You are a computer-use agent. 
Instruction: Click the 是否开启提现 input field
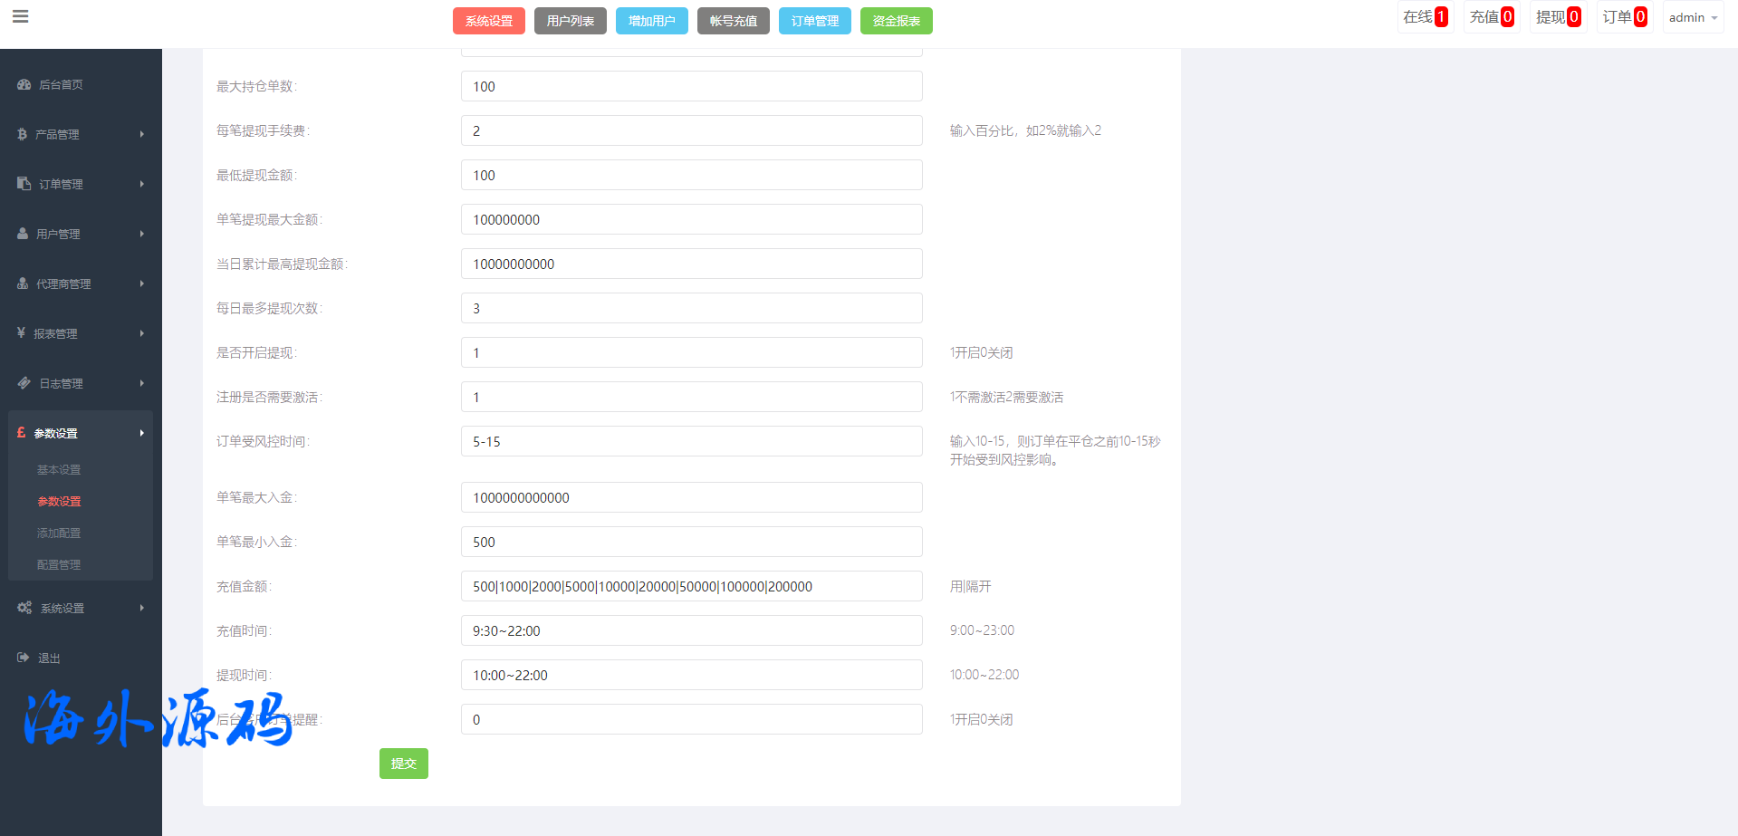click(x=691, y=352)
